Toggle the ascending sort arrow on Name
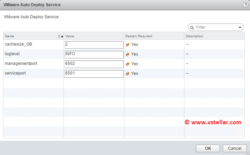250x155 pixels. 61,36
